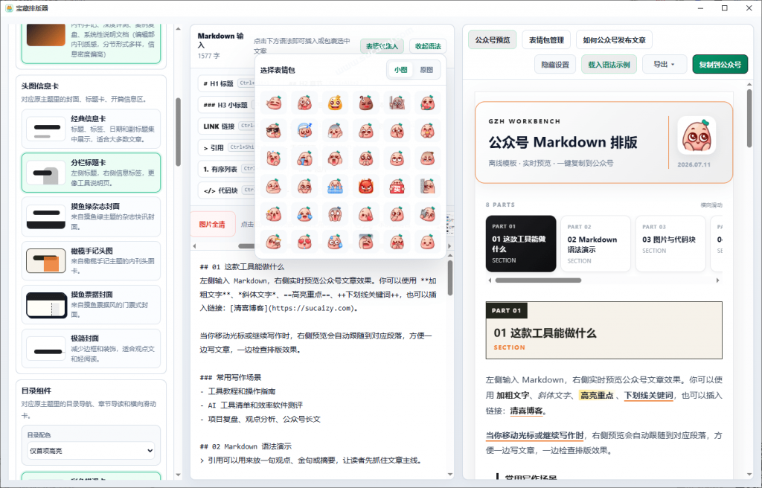Open 如何公众号发布文章 tab
The image size is (762, 488).
(614, 40)
